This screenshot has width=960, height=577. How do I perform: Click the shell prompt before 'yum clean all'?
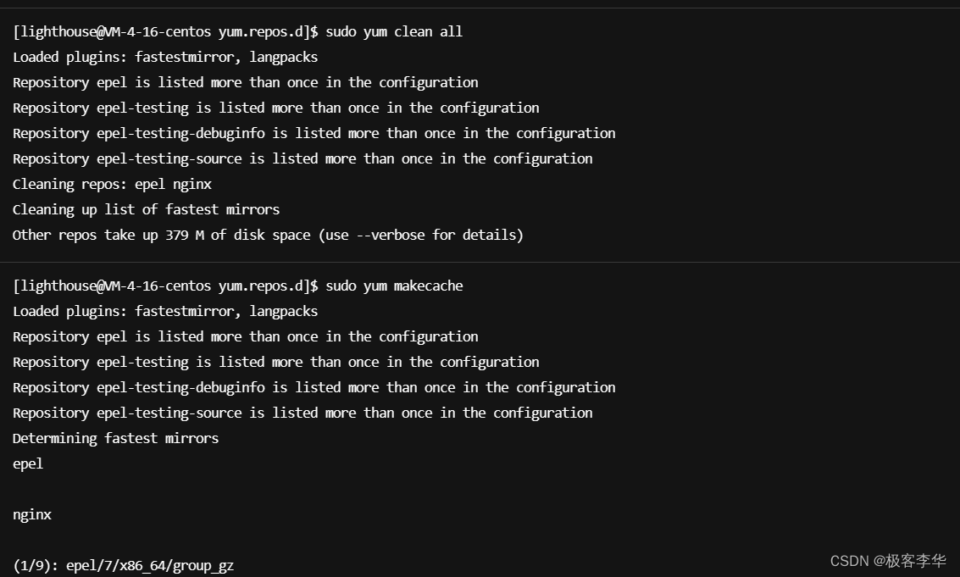tap(165, 32)
